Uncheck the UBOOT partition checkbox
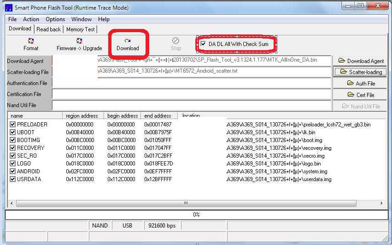The height and width of the screenshot is (245, 392). [12, 132]
